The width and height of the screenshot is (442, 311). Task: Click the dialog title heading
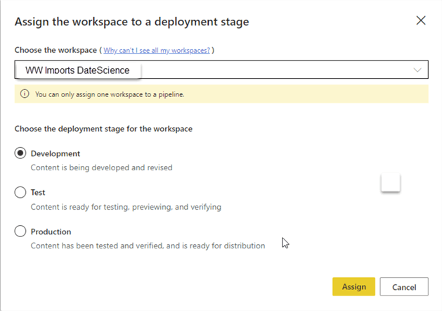pos(131,22)
